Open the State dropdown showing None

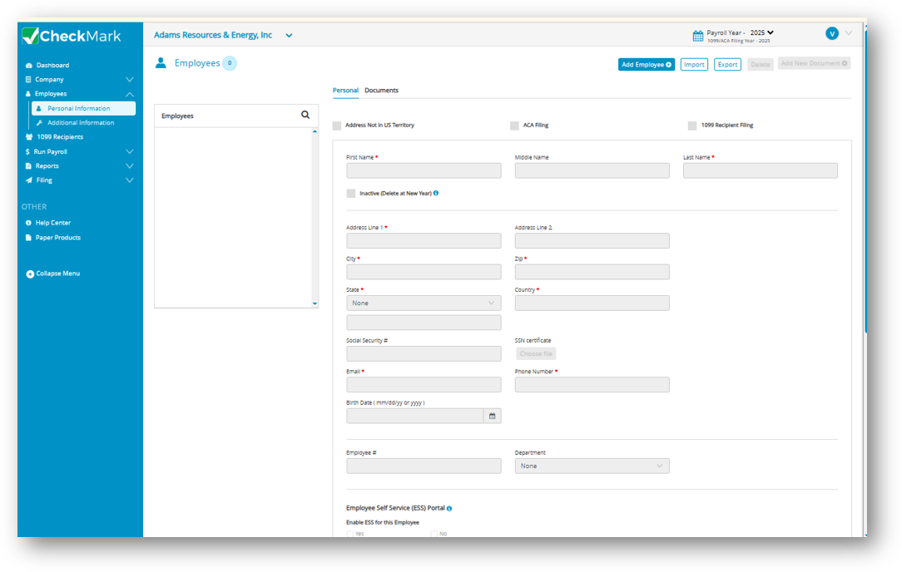pos(424,303)
